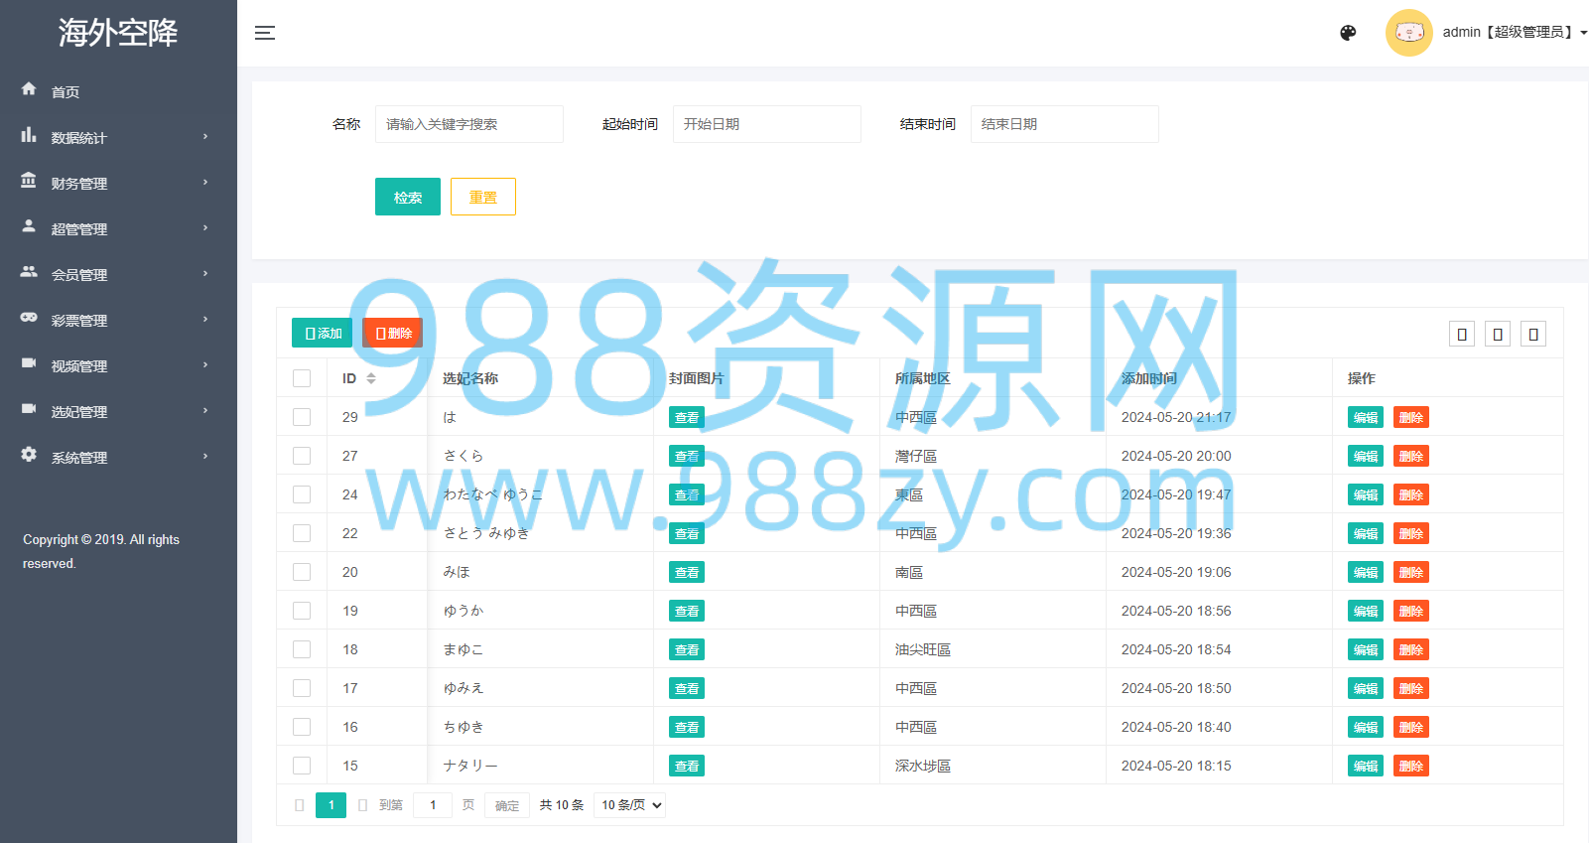Click the 检索 search button
The height and width of the screenshot is (843, 1589).
[x=408, y=197]
